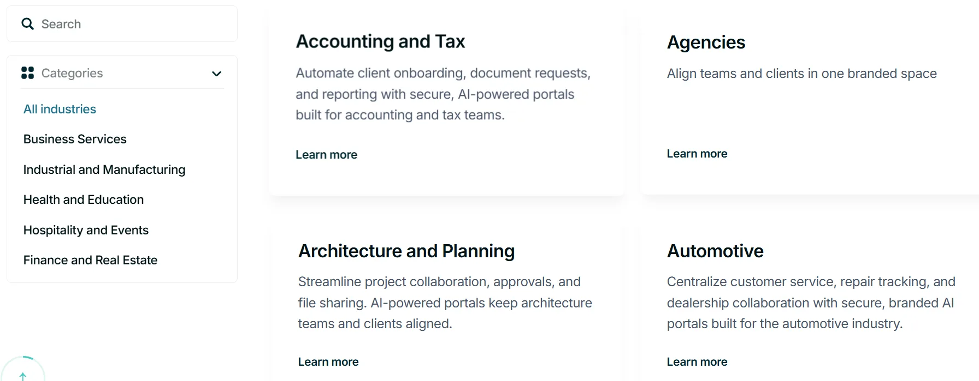Filter by Finance and Real Estate
This screenshot has height=381, width=979.
(90, 260)
